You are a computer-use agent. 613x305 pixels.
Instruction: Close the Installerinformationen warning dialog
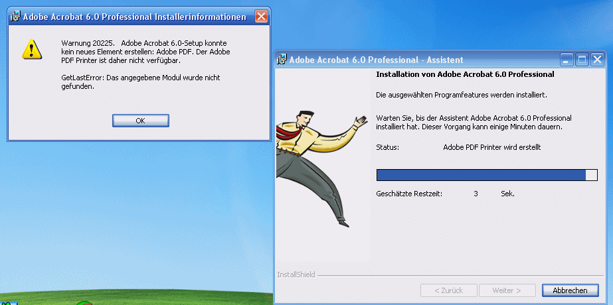[261, 17]
